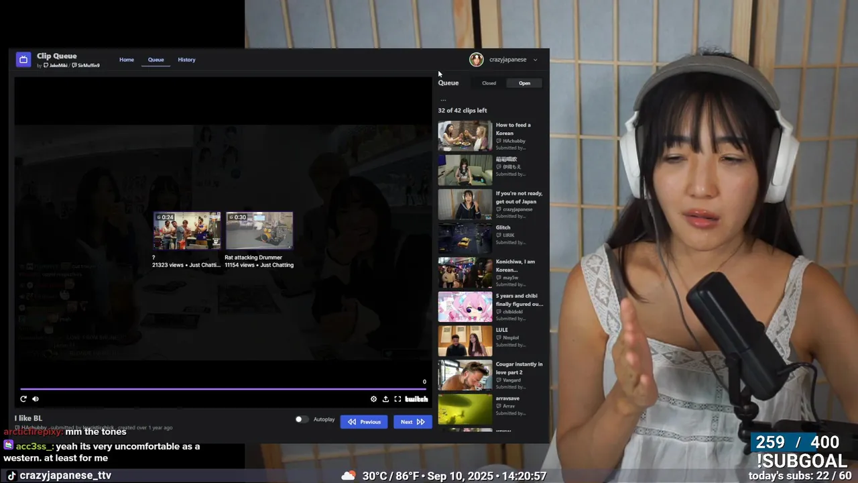Open the Twitch logo link in player
Viewport: 858px width, 483px height.
(x=416, y=398)
